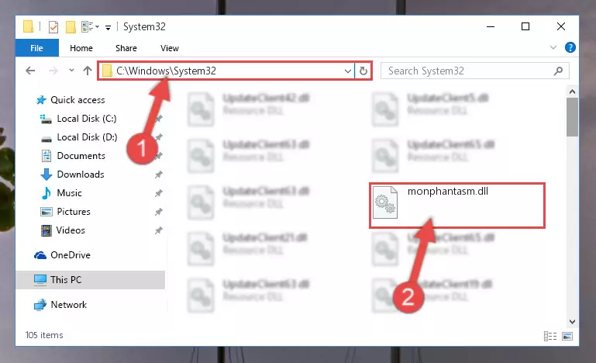Open Downloads in Quick access
The width and height of the screenshot is (596, 363).
(81, 175)
